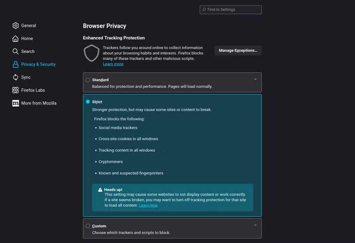Click the Privacy & Security lock icon
355x243 pixels.
15,65
